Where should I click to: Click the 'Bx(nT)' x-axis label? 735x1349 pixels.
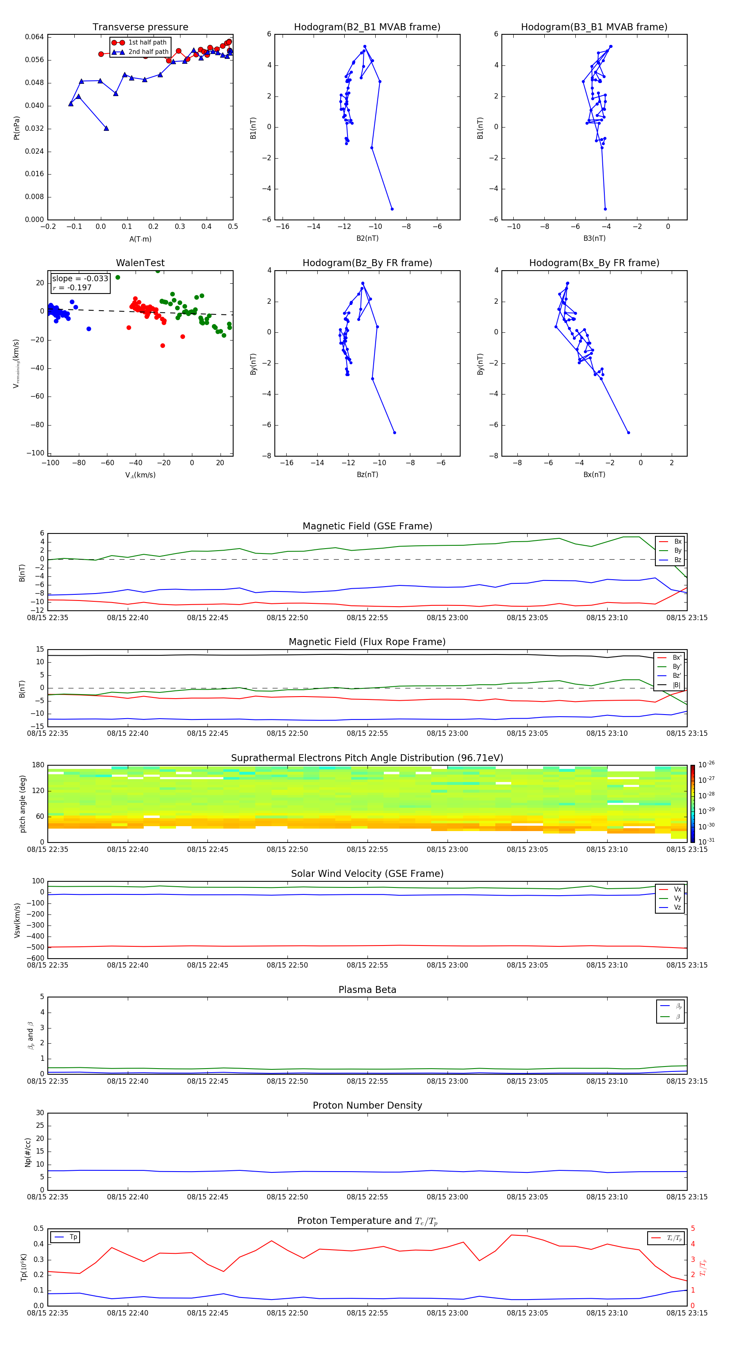tap(594, 475)
